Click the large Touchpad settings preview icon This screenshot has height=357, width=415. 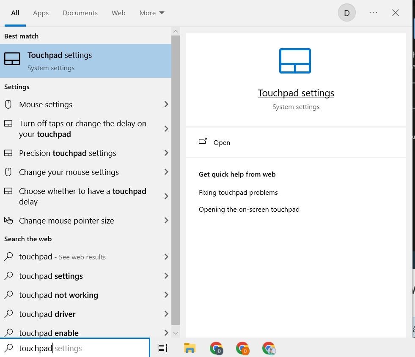(x=296, y=60)
